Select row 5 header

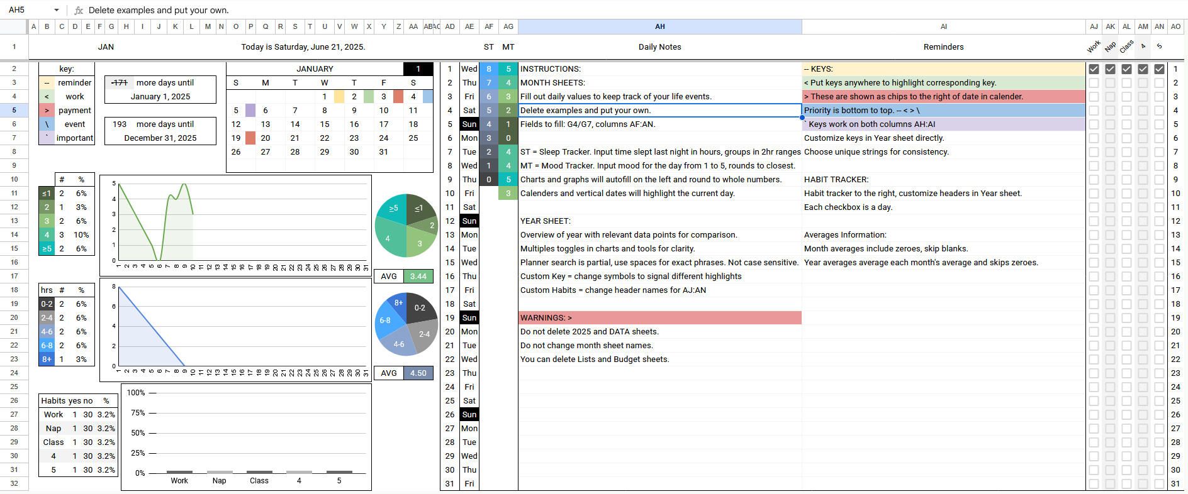14,110
